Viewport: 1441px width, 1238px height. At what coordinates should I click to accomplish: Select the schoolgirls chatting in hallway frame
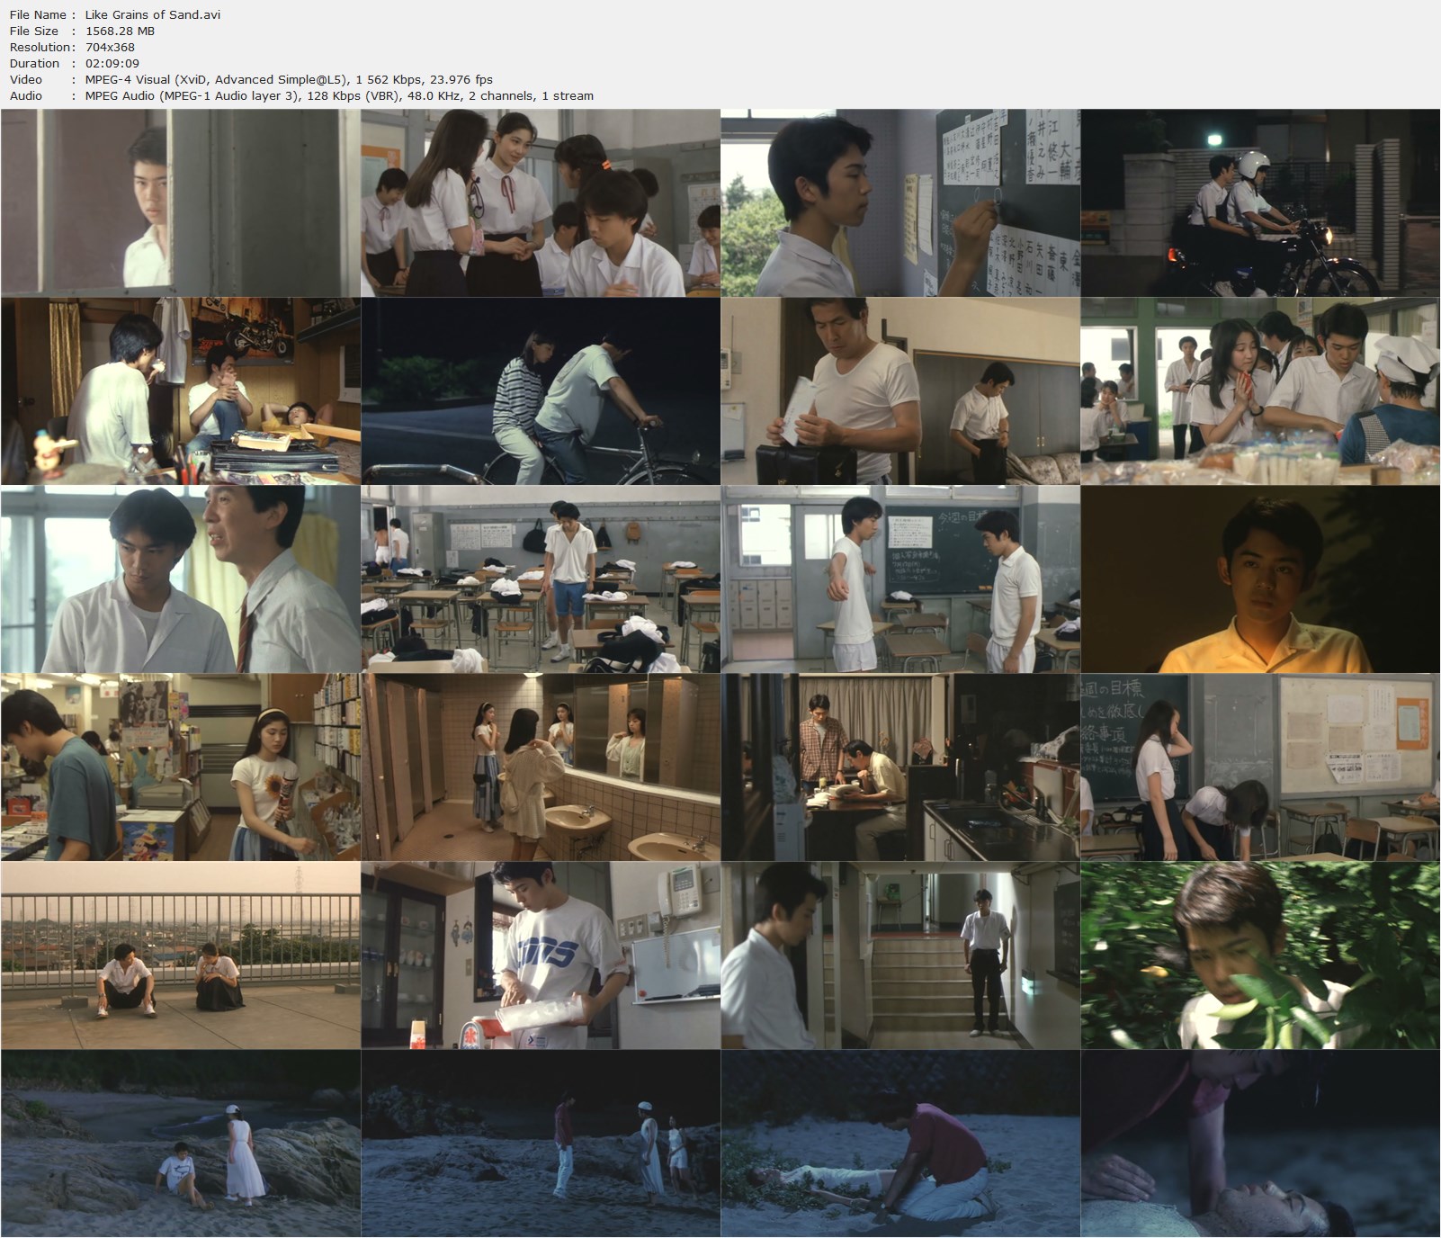coord(540,202)
